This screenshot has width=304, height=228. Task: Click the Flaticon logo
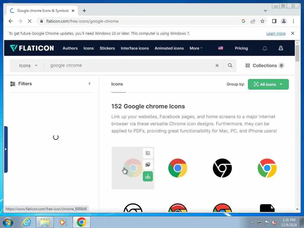[x=32, y=48]
